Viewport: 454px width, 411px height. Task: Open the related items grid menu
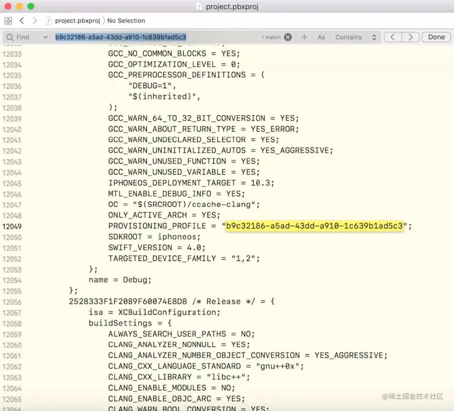(8, 21)
